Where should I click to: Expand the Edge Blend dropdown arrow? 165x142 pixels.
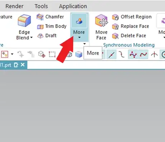coord(31,38)
